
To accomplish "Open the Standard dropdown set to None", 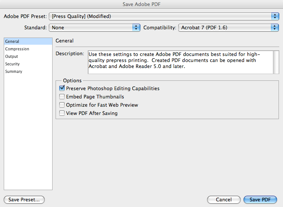I will (94, 28).
